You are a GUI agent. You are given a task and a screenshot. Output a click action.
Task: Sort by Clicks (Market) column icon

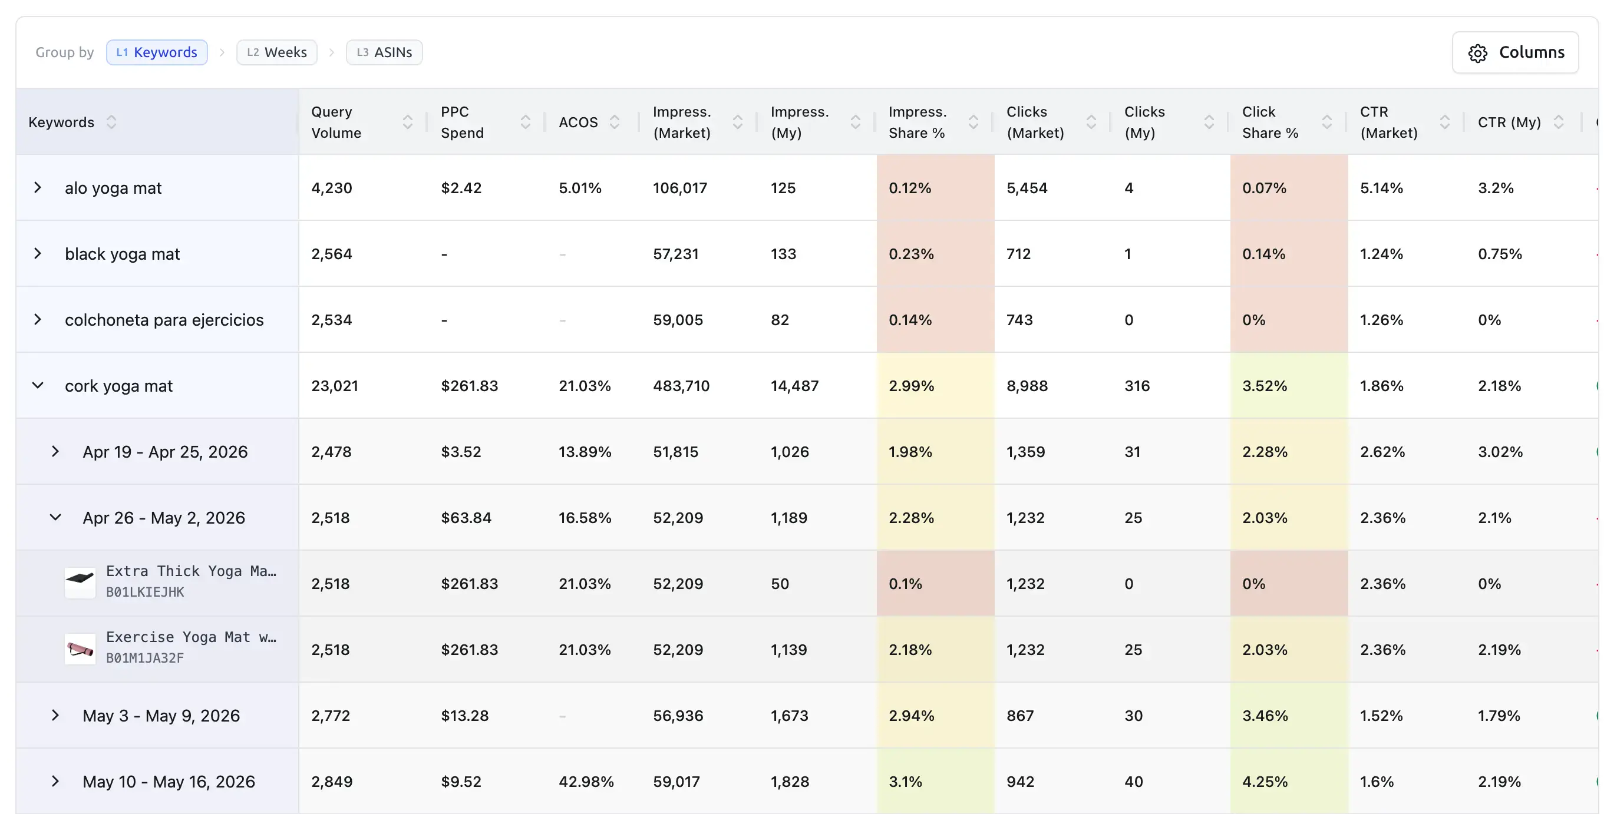pos(1091,122)
